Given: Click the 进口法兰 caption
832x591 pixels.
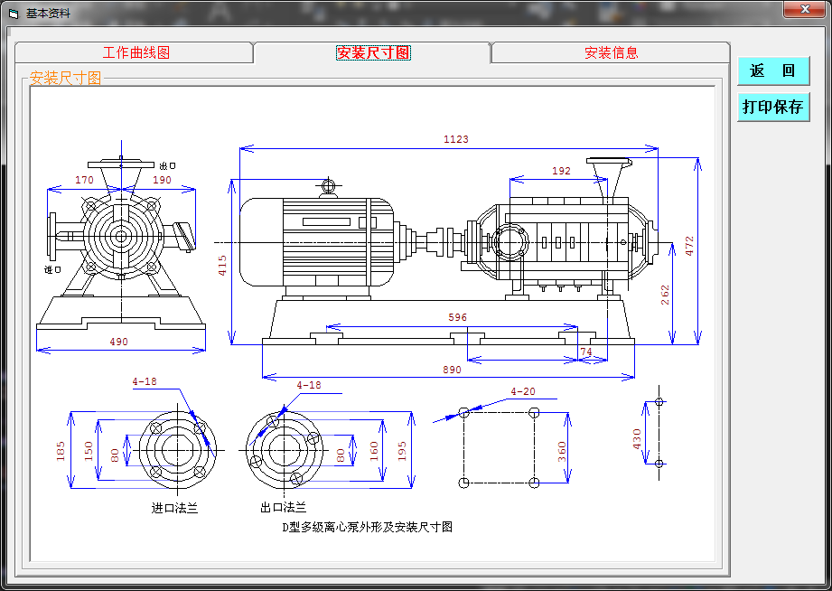Looking at the screenshot, I should click(174, 508).
